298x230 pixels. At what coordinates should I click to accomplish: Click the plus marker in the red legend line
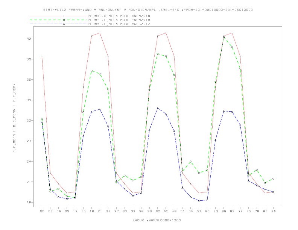64,16
